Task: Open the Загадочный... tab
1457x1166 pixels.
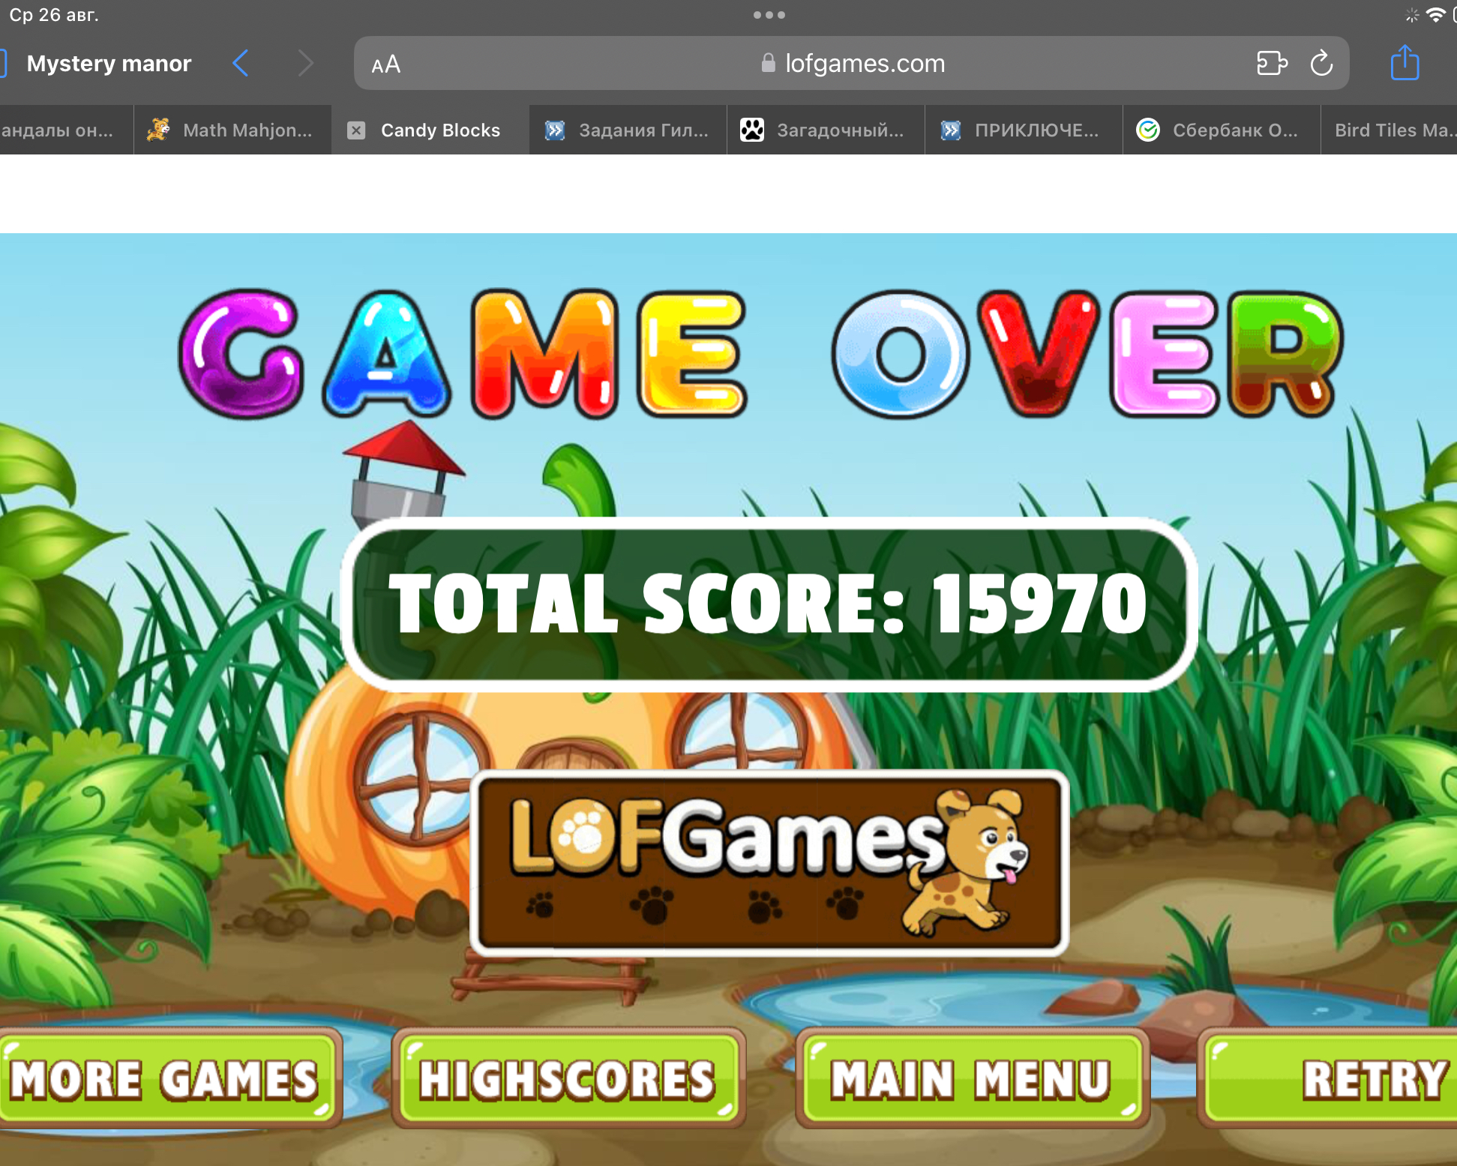Action: [826, 130]
